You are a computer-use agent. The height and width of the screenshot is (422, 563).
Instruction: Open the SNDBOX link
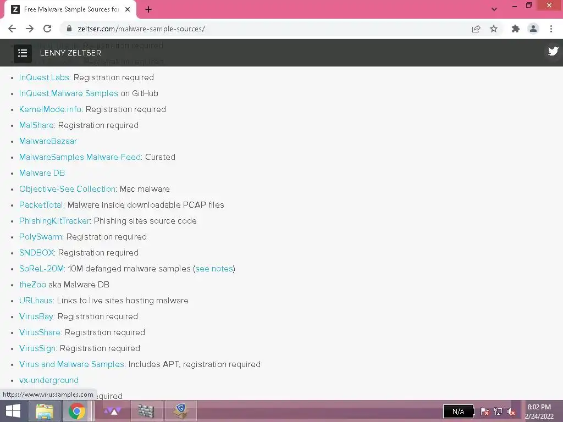(37, 253)
